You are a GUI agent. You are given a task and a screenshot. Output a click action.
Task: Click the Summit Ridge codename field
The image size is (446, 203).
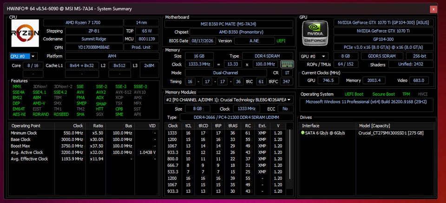pyautogui.click(x=94, y=39)
